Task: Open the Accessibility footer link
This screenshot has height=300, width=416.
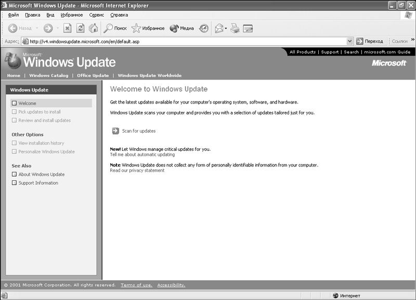Action: coord(172,285)
